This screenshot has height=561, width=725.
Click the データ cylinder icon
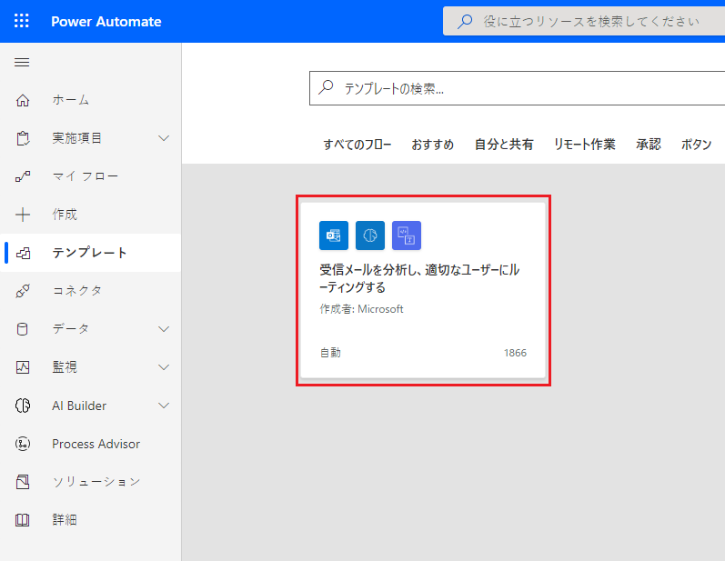pyautogui.click(x=22, y=329)
